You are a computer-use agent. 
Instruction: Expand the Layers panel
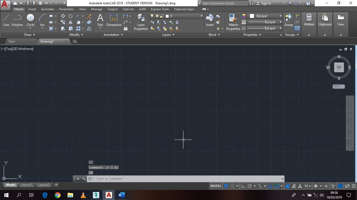tap(168, 35)
